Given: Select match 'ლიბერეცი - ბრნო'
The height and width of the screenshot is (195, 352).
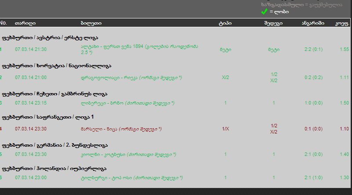Looking at the screenshot, I should click(102, 103).
